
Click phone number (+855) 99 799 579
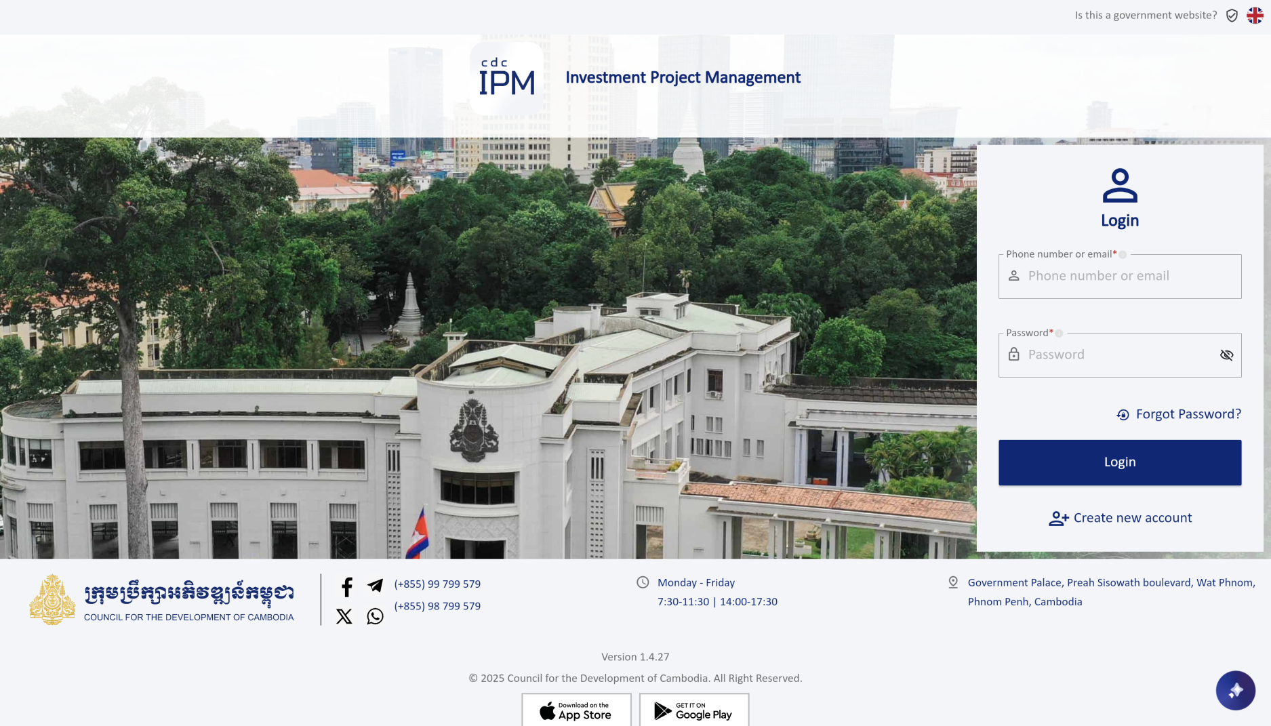tap(437, 584)
